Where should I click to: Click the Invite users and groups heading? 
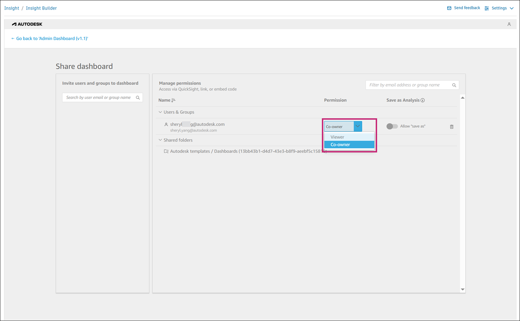[x=100, y=83]
